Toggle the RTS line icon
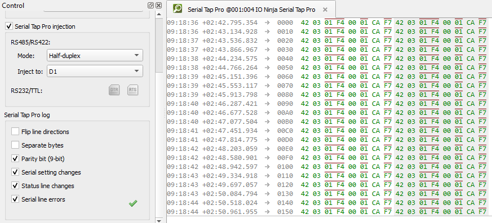 point(133,90)
